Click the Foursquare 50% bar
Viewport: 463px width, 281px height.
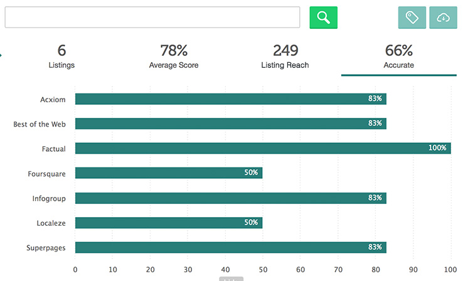168,172
